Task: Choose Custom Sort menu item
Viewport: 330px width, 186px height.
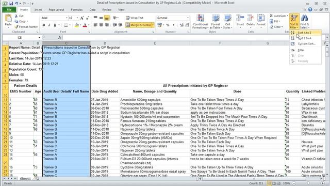Action: [x=306, y=43]
